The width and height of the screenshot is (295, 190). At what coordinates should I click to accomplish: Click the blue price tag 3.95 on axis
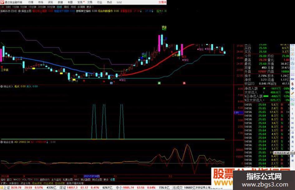(x=238, y=113)
